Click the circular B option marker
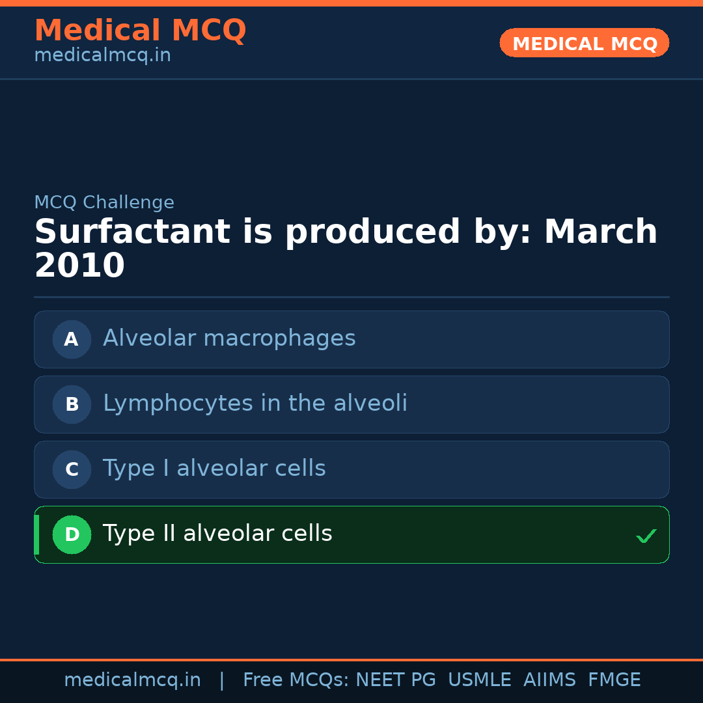The image size is (703, 703). point(72,404)
